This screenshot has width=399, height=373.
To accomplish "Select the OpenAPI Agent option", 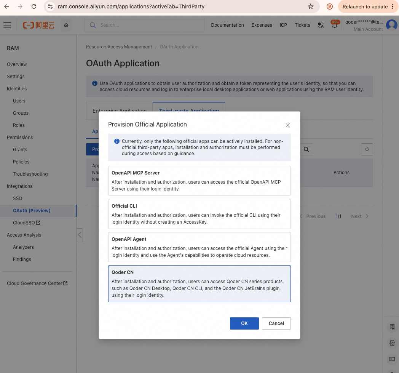I will tap(199, 247).
